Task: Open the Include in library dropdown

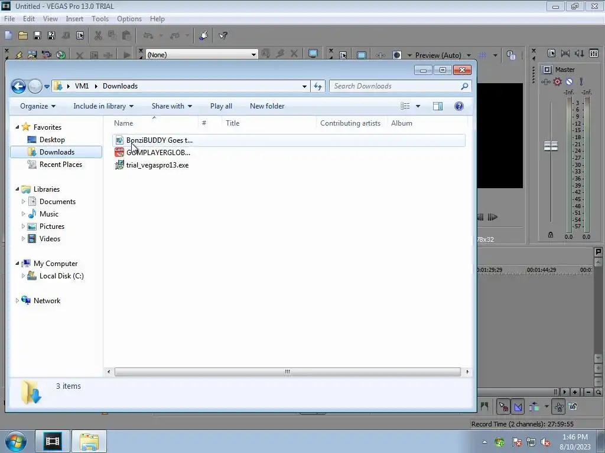Action: [x=103, y=106]
